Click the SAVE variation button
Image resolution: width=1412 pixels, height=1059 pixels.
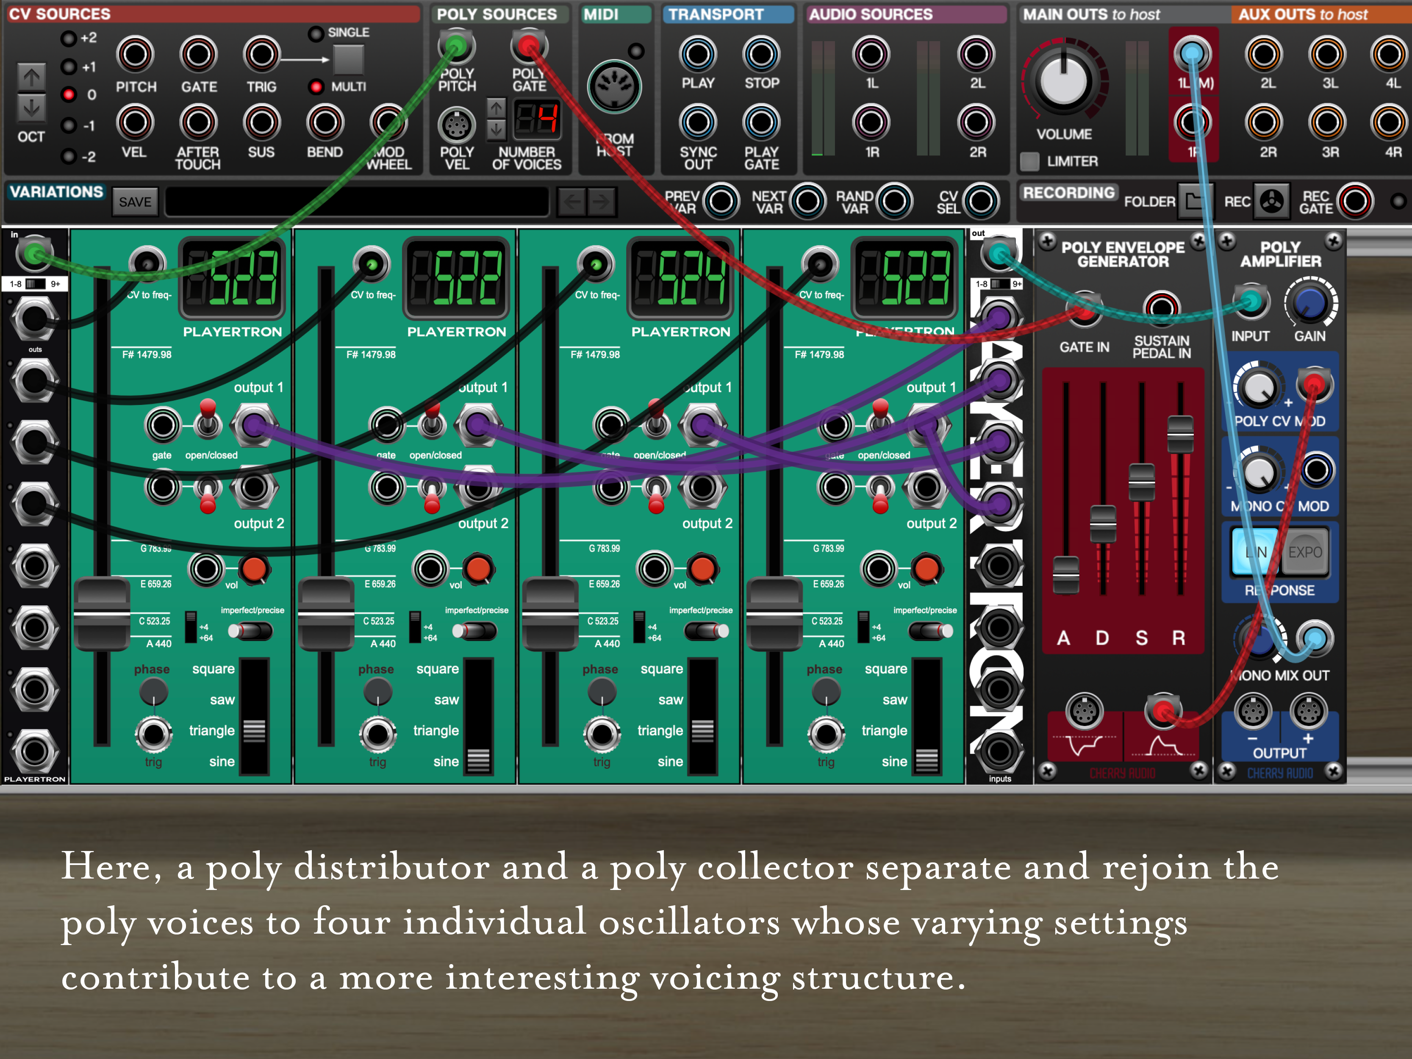click(135, 202)
